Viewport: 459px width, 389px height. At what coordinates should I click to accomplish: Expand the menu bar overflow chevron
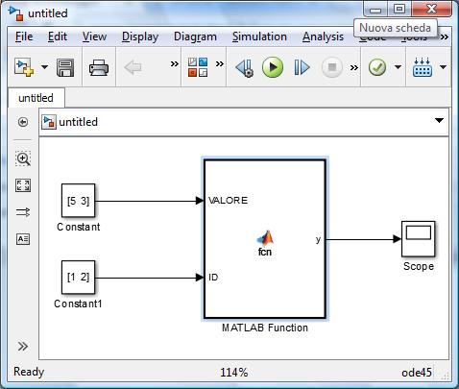tap(445, 37)
